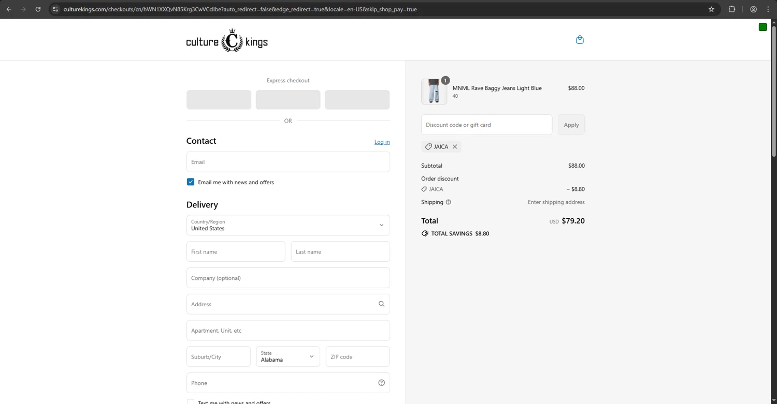Click the phone field help icon
Screen dimensions: 777x404
[381, 383]
